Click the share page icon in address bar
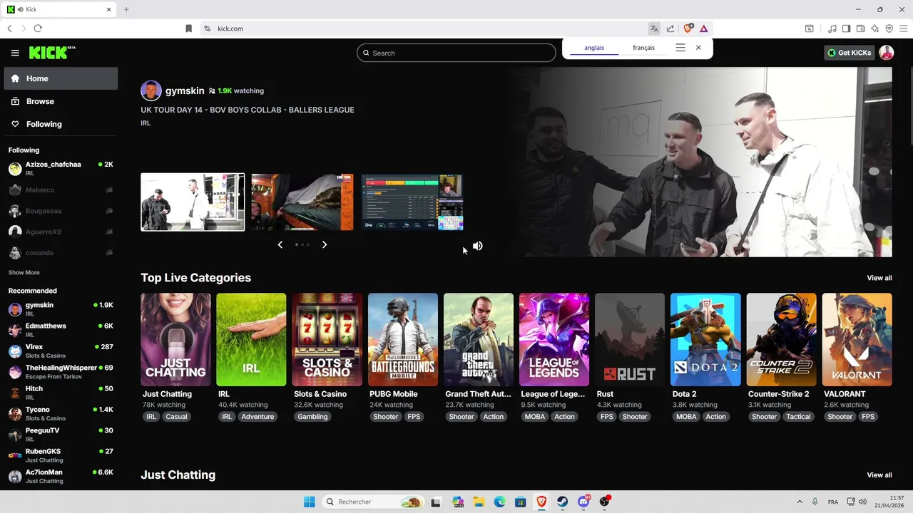 coord(670,28)
